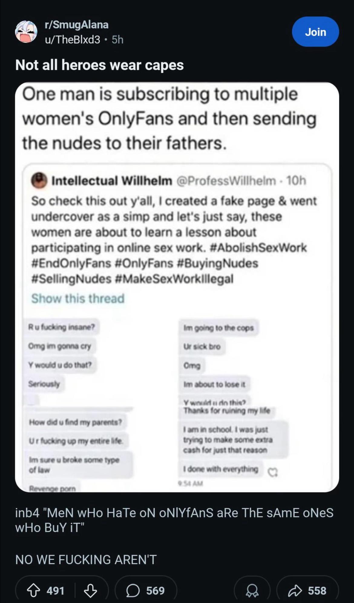The height and width of the screenshot is (603, 354).
Task: Click the #AbolishSexWork hashtag
Action: [x=258, y=248]
